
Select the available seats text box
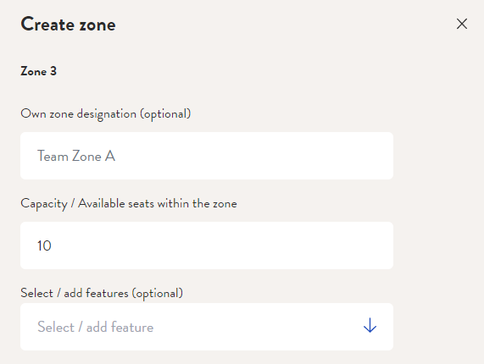point(207,245)
